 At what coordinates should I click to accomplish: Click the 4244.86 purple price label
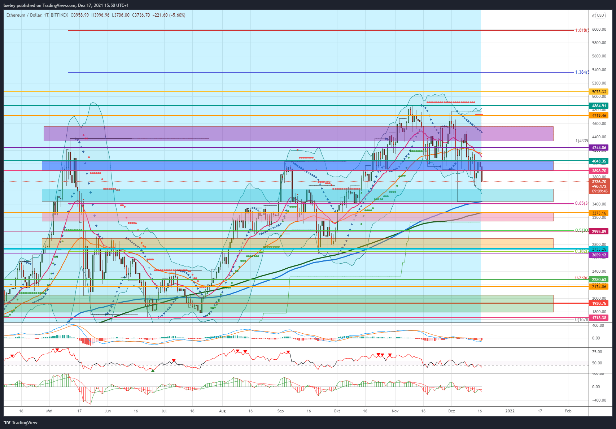[599, 148]
